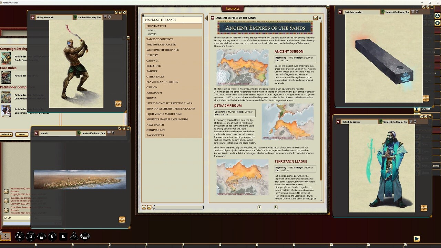Screen dimensions: 441x248
Task: Expand the GARUNDI entry in the index
Action: (152, 60)
